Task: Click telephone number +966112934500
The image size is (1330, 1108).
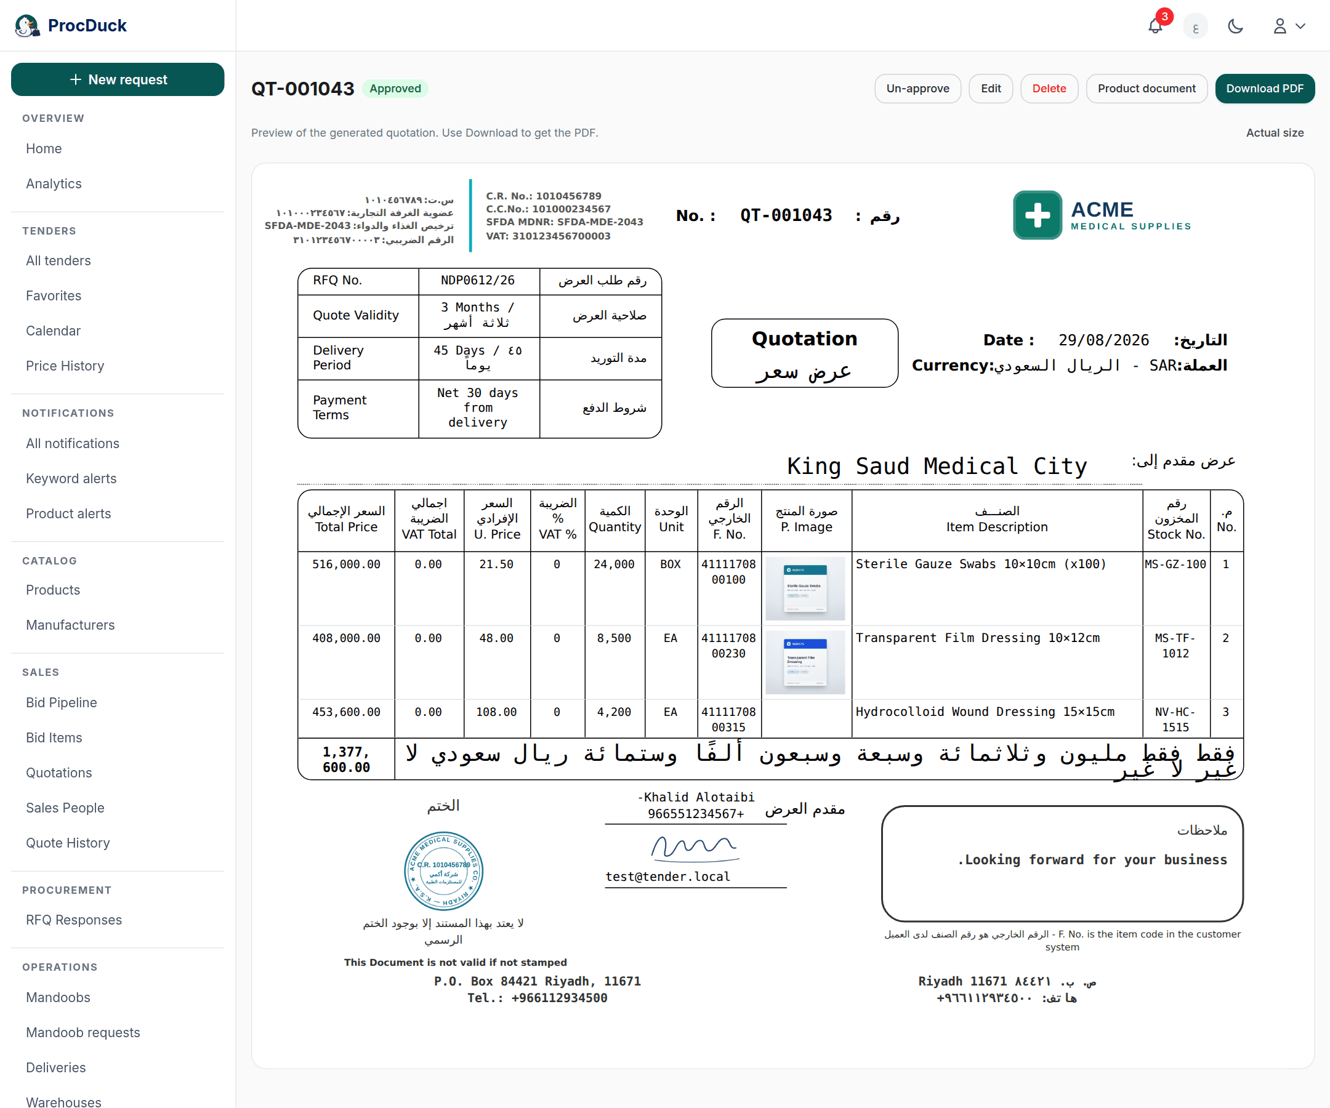Action: click(559, 998)
